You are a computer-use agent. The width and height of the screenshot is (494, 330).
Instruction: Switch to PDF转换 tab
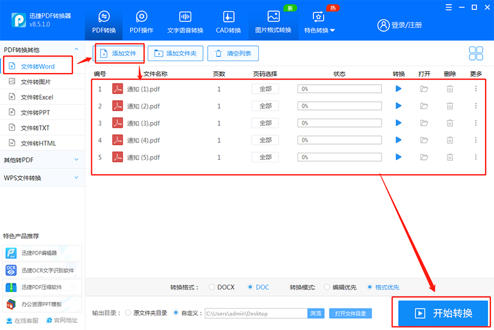[104, 22]
